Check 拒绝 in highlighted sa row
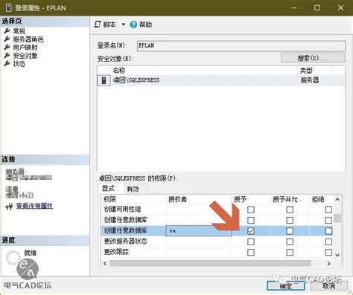The height and width of the screenshot is (295, 353). [328, 231]
